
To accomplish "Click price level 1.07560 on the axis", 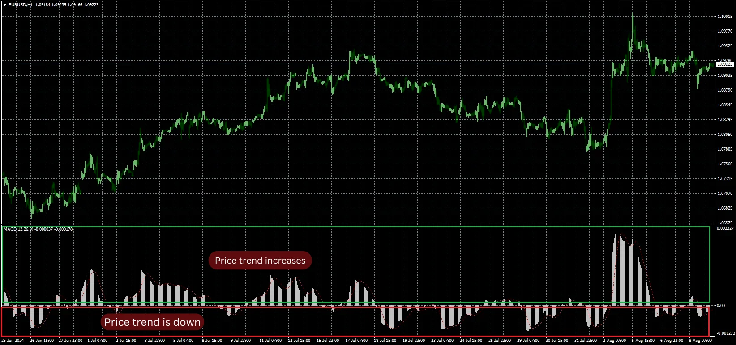I will (x=725, y=164).
